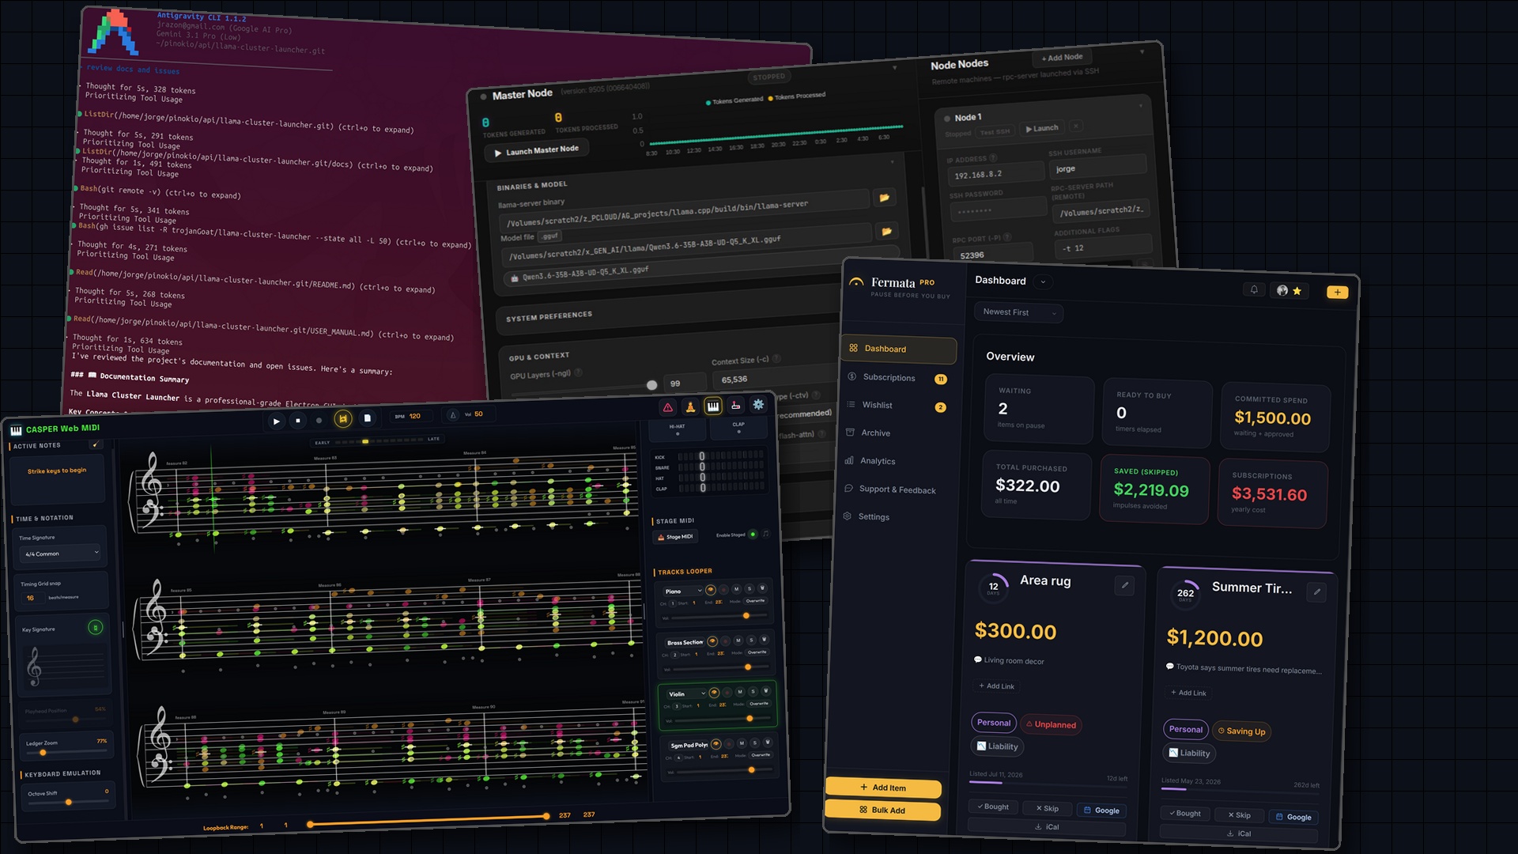This screenshot has width=1518, height=854.
Task: Clear the Brass Section track with trash icon
Action: (x=765, y=640)
